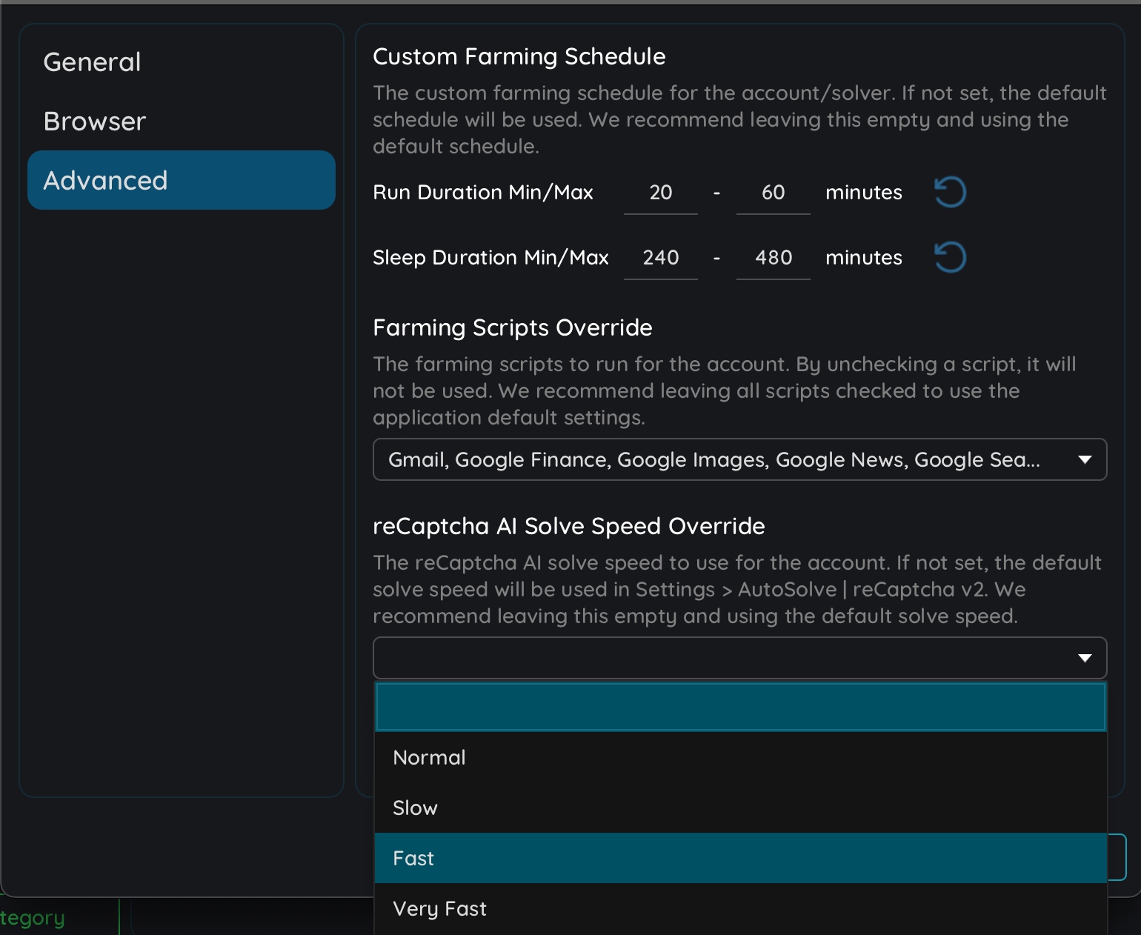Click the green "tegory" text at bottom left
The width and height of the screenshot is (1141, 935).
[x=32, y=917]
